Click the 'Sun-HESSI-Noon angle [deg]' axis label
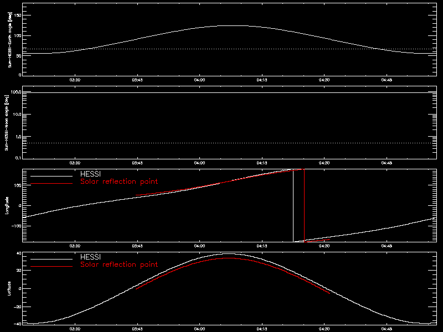 [x=7, y=122]
